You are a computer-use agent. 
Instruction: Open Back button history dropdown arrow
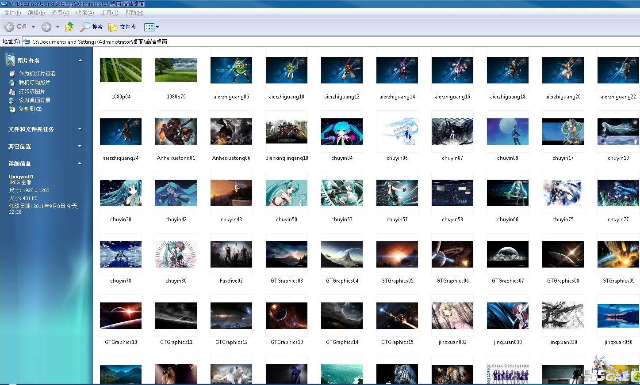(33, 27)
